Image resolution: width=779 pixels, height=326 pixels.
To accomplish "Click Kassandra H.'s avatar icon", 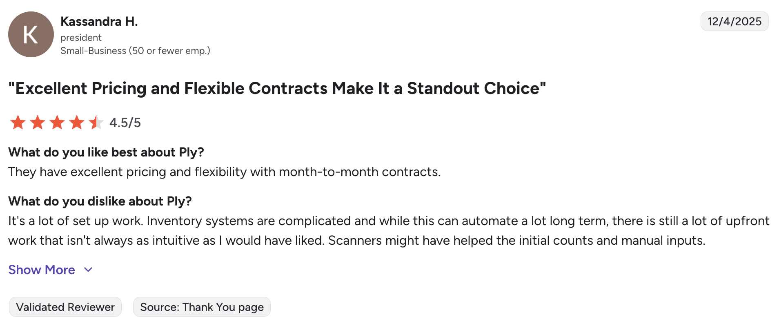I will (31, 34).
